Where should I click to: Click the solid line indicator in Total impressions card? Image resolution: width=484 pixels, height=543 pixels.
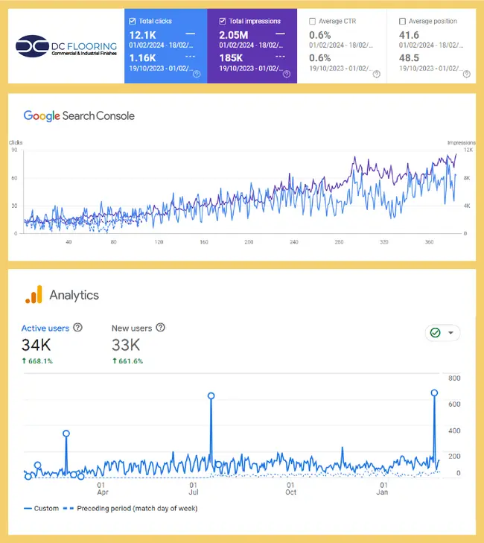pyautogui.click(x=281, y=34)
